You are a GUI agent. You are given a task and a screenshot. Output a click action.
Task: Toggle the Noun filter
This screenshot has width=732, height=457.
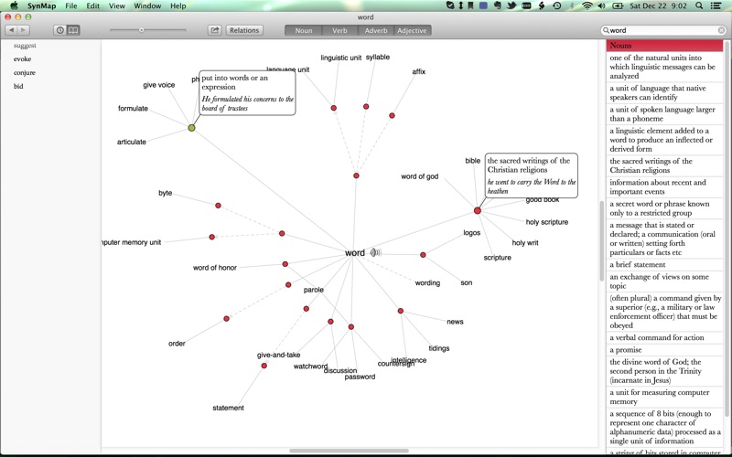tap(303, 30)
